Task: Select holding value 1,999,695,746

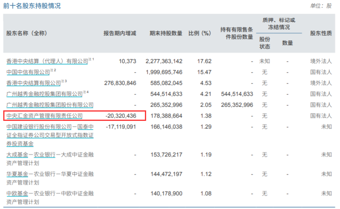Action: (164, 72)
